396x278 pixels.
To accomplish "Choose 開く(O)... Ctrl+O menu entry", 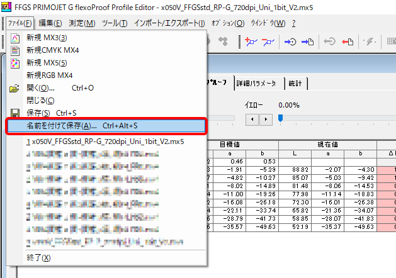I will click(x=106, y=88).
